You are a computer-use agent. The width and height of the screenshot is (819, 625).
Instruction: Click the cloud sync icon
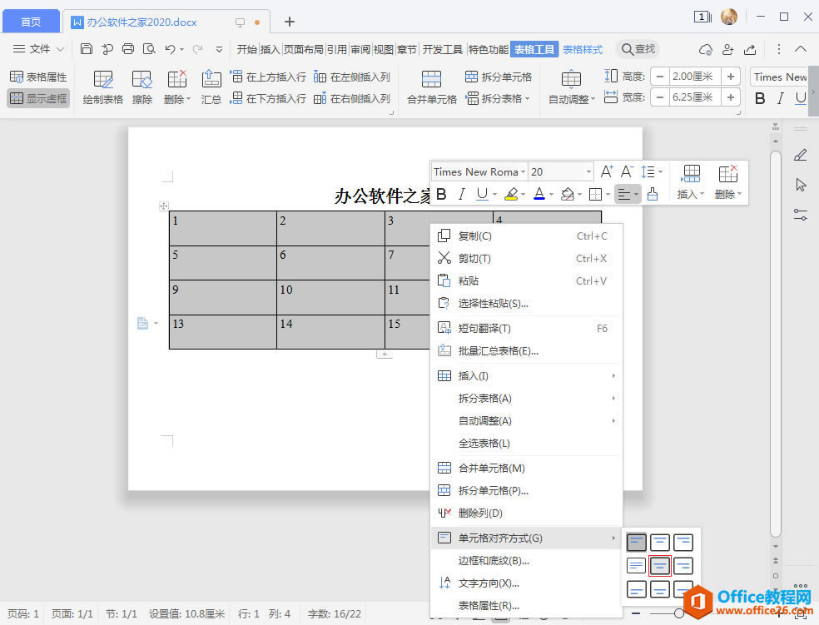(706, 50)
